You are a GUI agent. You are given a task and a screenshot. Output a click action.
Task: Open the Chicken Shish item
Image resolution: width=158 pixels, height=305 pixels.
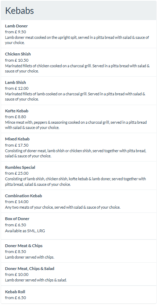click(79, 62)
